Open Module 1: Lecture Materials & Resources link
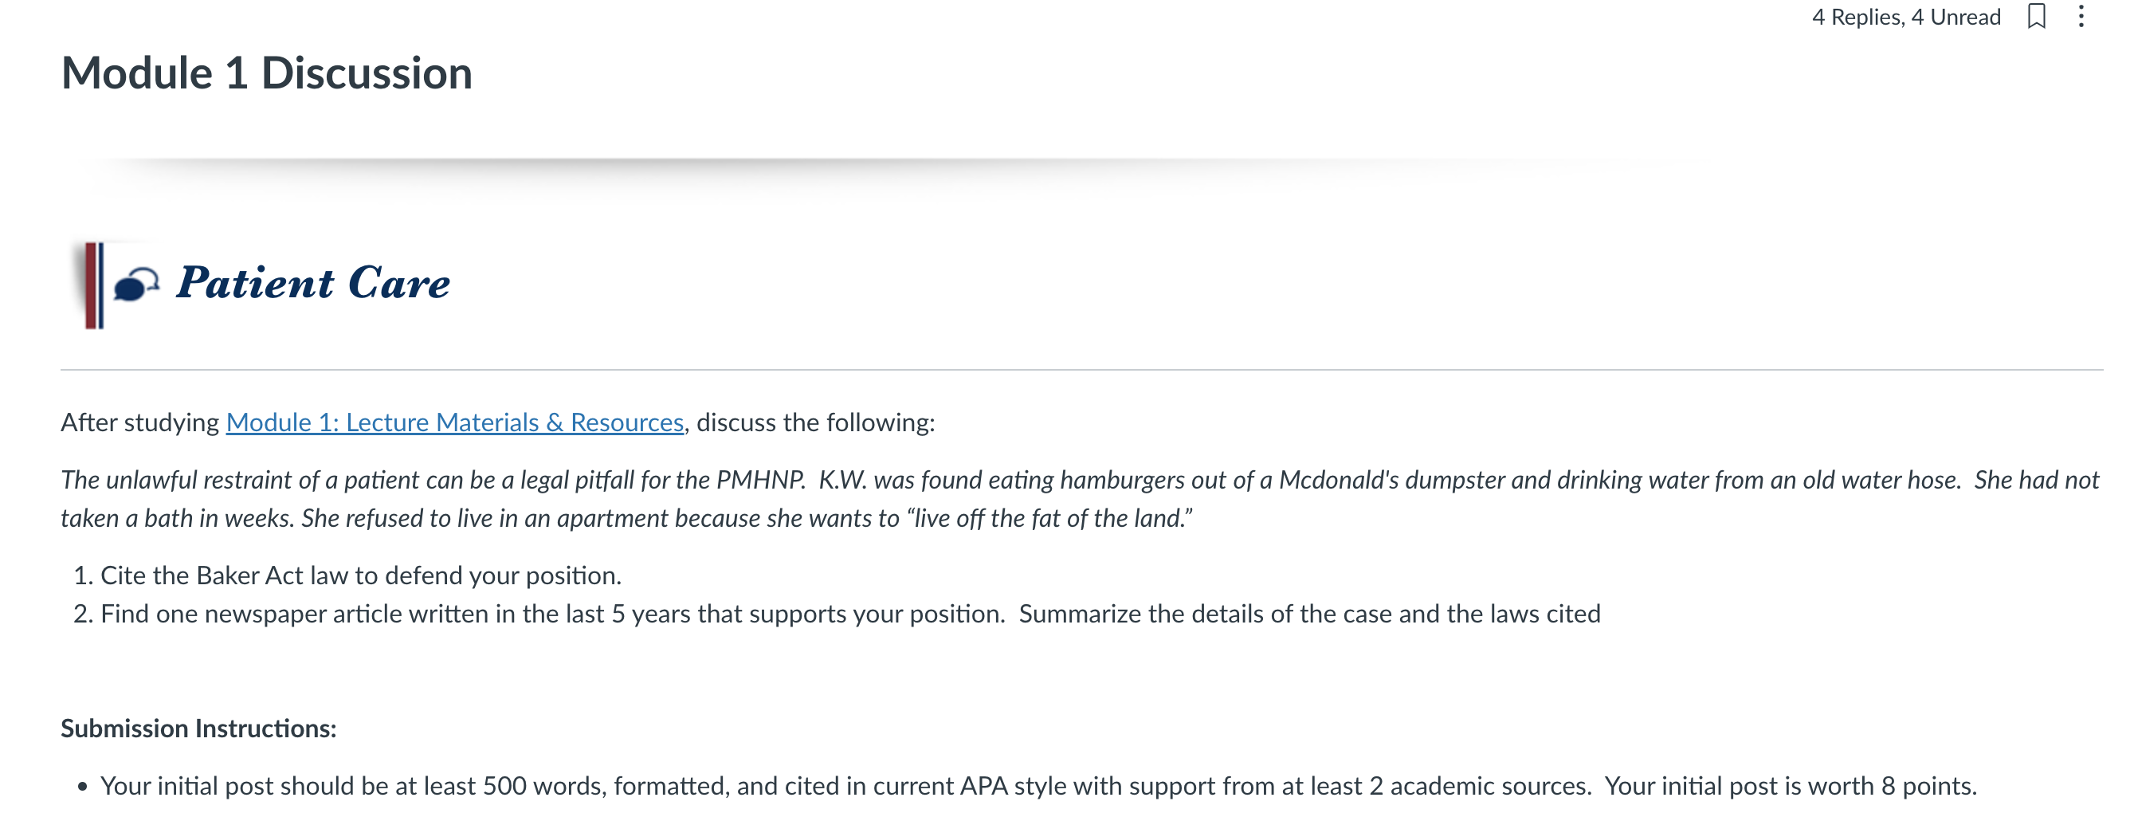This screenshot has width=2134, height=813. pos(455,422)
